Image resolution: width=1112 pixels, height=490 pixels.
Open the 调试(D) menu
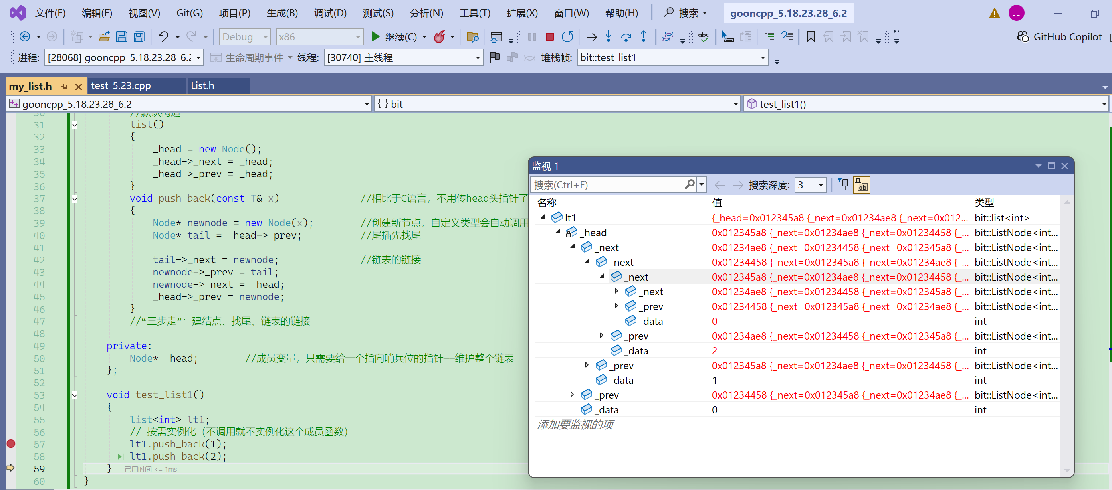point(330,13)
